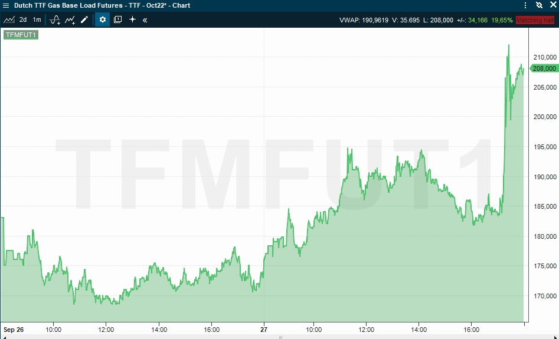Click the left arrow of horizontal scrollbar
The height and width of the screenshot is (339, 559).
point(3,337)
